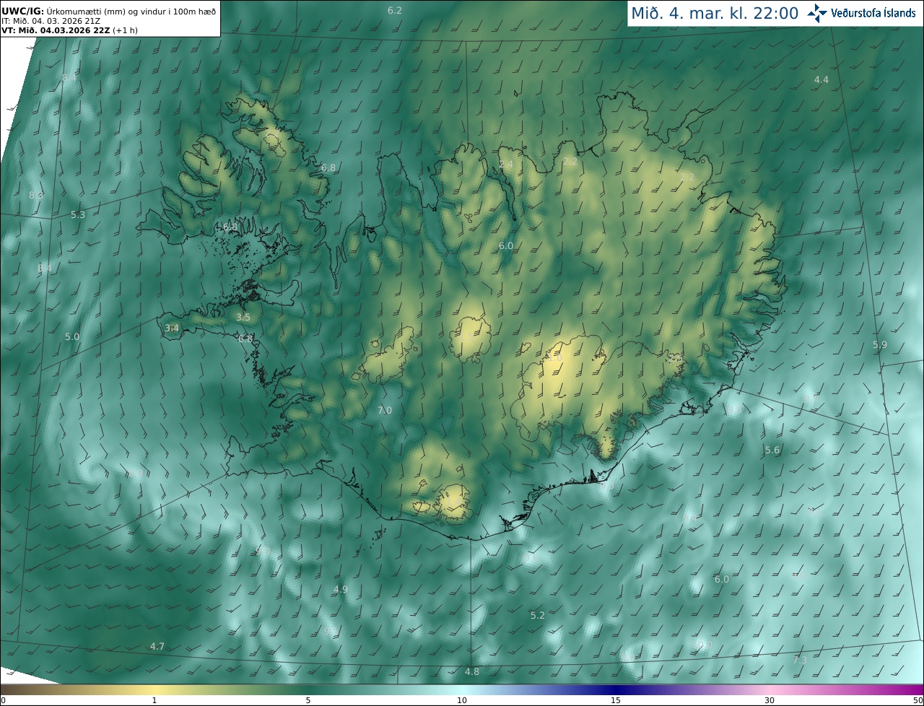The height and width of the screenshot is (706, 924).
Task: Click the 2.4 value in north Iceland
Action: (506, 165)
